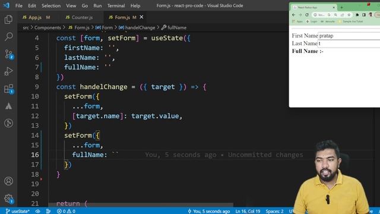Open the Run menu
The image size is (380, 214).
click(97, 5)
